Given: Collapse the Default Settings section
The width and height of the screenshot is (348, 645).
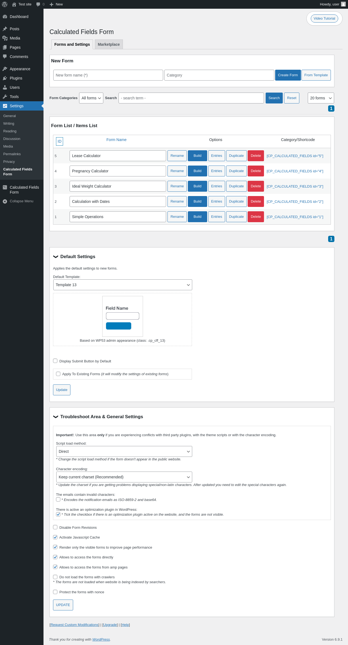Looking at the screenshot, I should pos(56,256).
